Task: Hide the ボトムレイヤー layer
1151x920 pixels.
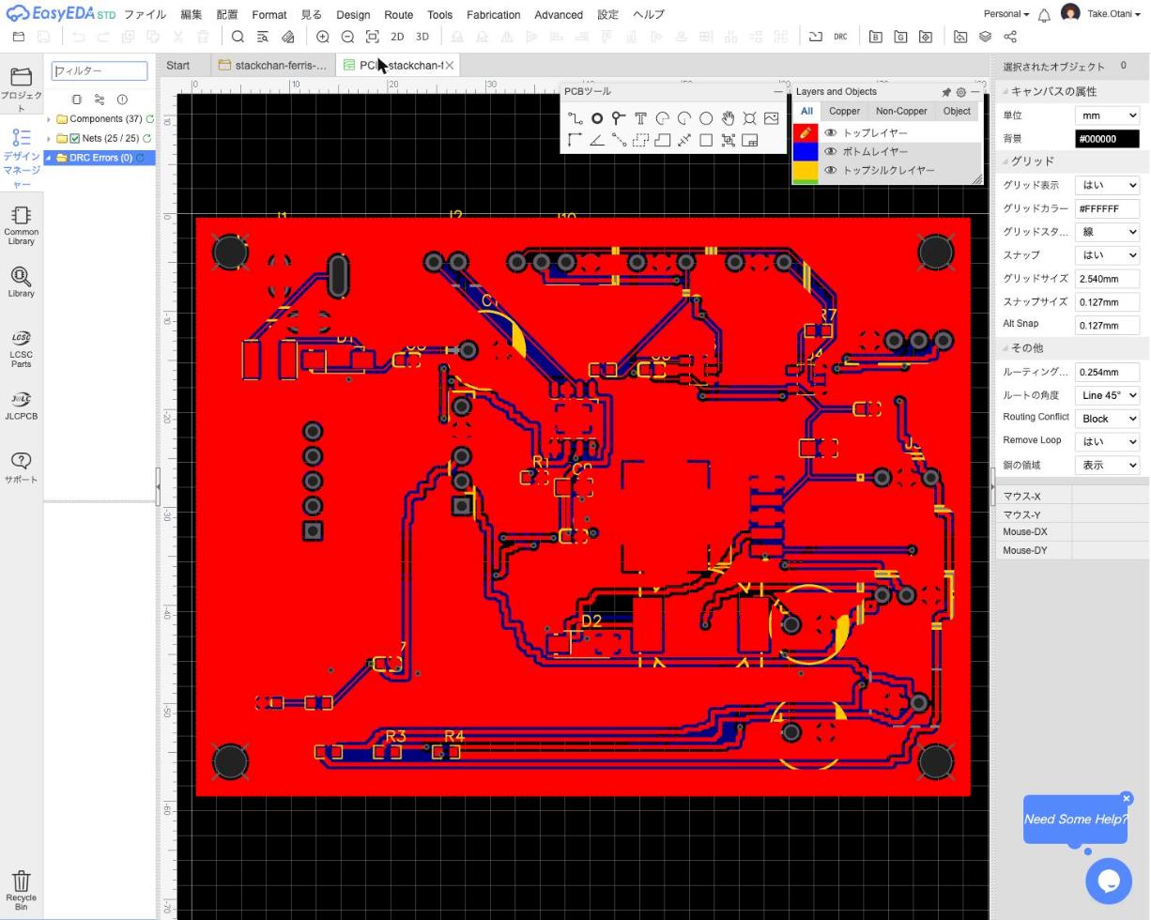Action: 830,151
